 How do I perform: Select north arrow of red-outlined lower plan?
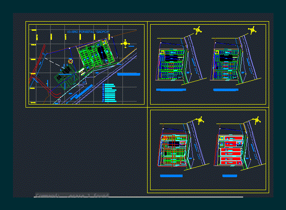(x=200, y=121)
